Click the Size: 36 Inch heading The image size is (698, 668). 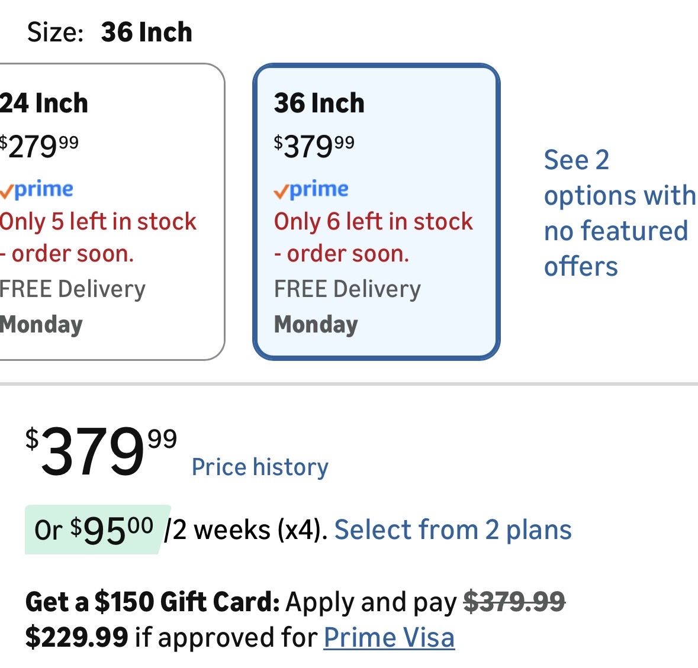[110, 32]
